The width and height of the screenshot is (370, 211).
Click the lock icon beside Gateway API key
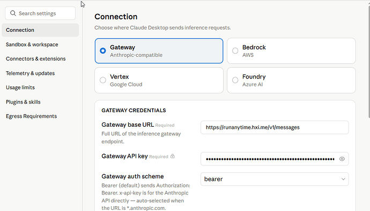tap(173, 156)
